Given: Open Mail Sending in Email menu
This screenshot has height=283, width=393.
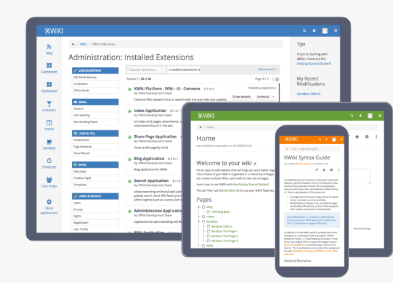Looking at the screenshot, I should pyautogui.click(x=95, y=115).
